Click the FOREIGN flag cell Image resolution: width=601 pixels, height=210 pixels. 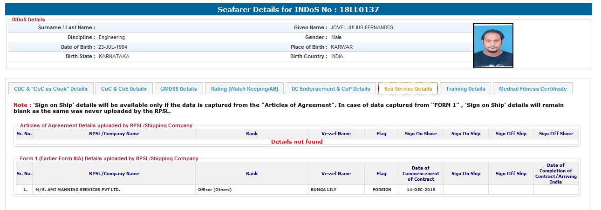[382, 190]
